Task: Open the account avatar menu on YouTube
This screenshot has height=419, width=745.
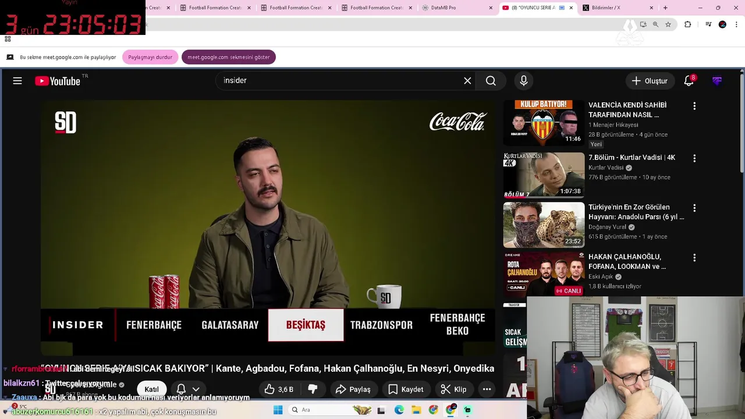Action: 717,81
